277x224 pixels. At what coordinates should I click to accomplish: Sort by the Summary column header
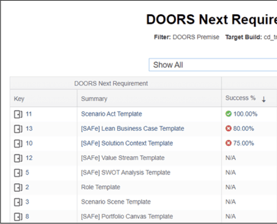[94, 99]
